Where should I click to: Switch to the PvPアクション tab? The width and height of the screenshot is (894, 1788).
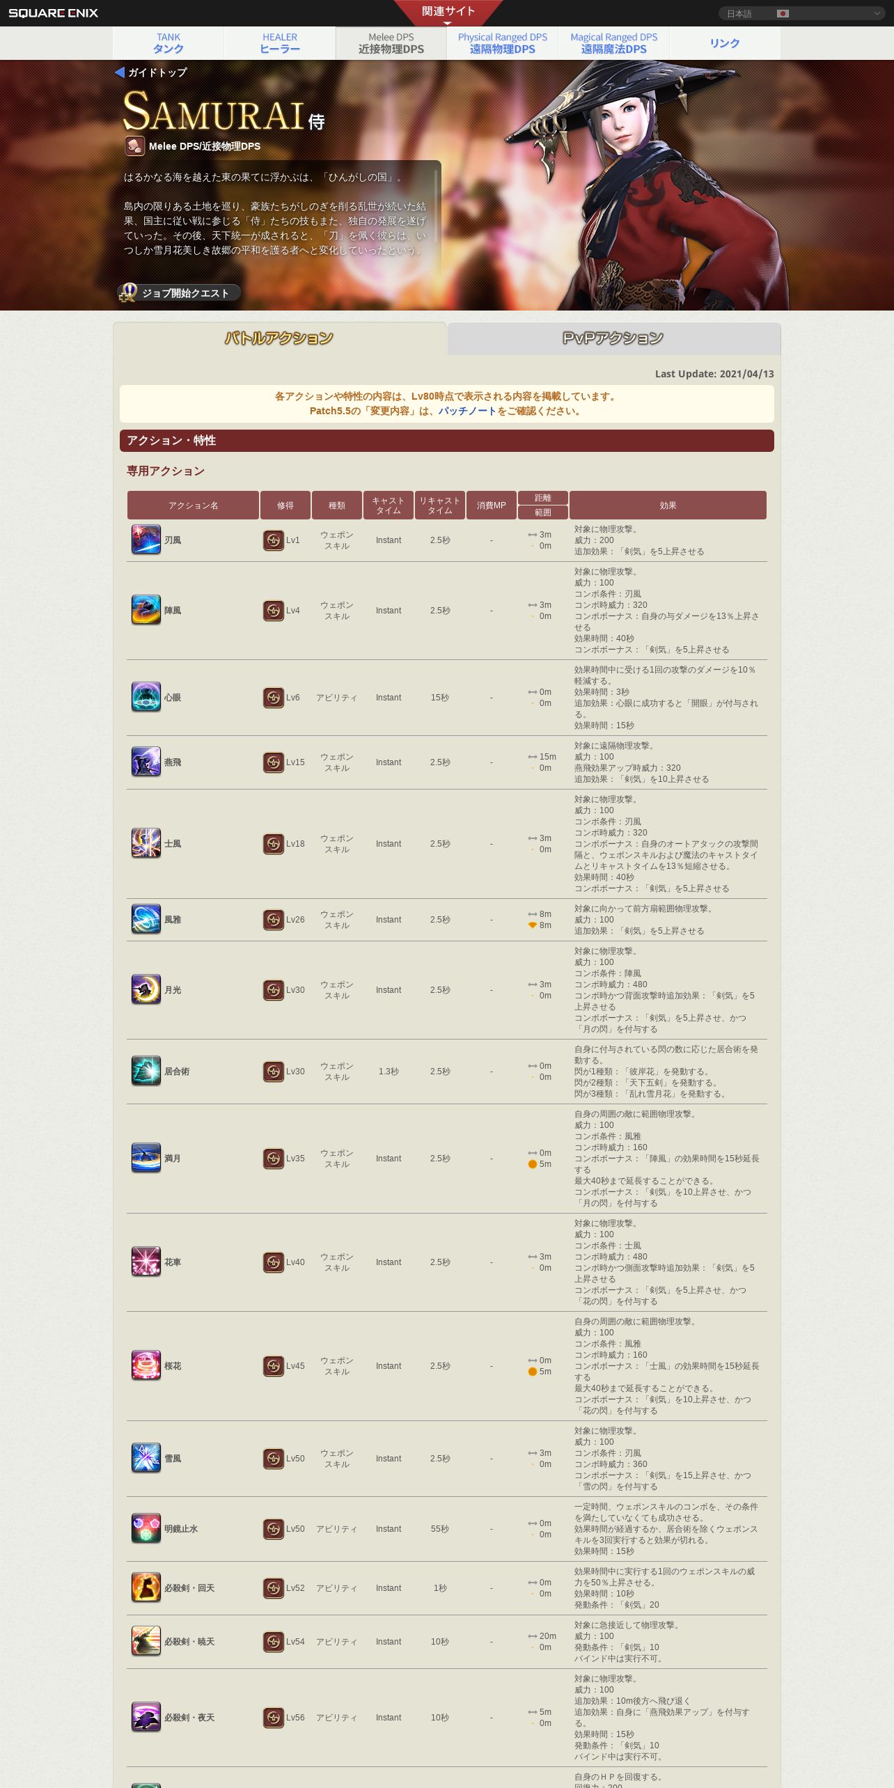tap(613, 338)
